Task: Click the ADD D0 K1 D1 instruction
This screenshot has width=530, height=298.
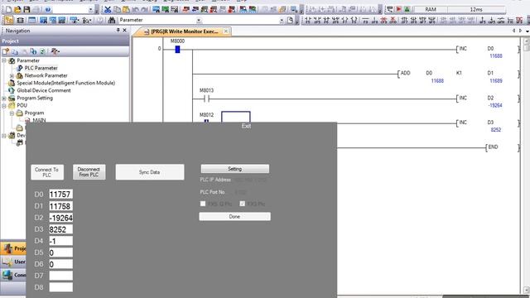Action: pyautogui.click(x=458, y=74)
